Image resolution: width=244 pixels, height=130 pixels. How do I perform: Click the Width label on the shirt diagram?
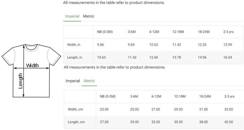tap(32, 65)
